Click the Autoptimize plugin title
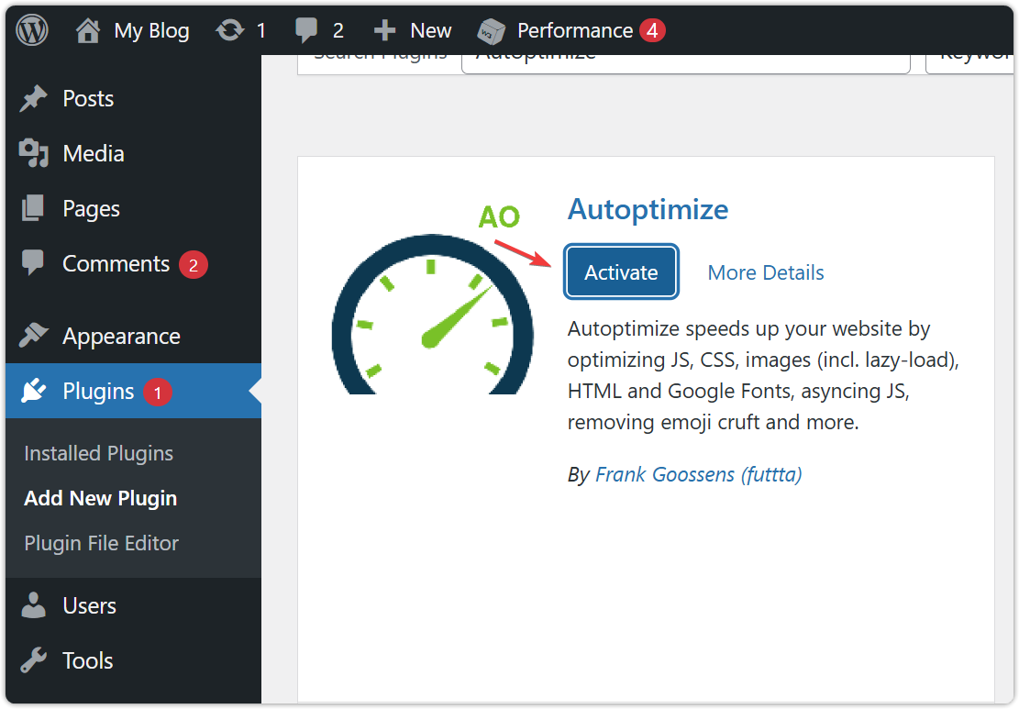The height and width of the screenshot is (709, 1019). pos(648,209)
